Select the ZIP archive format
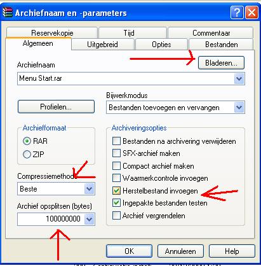 [x=27, y=154]
